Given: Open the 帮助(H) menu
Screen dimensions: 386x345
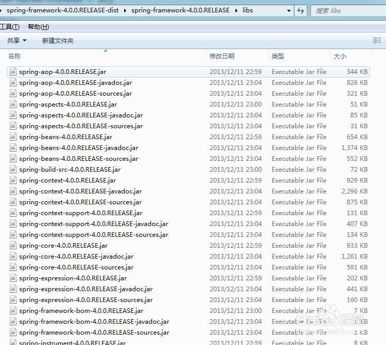Looking at the screenshot, I should [x=38, y=26].
